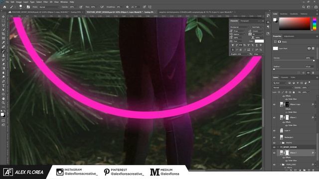319x179 pixels.
Task: Open the font style dropdown
Action: pos(257,27)
